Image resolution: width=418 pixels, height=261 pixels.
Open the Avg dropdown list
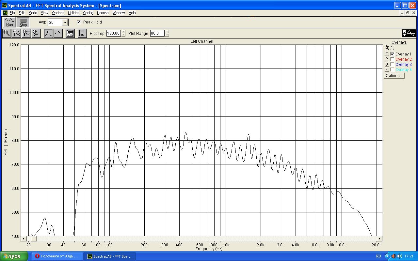65,23
